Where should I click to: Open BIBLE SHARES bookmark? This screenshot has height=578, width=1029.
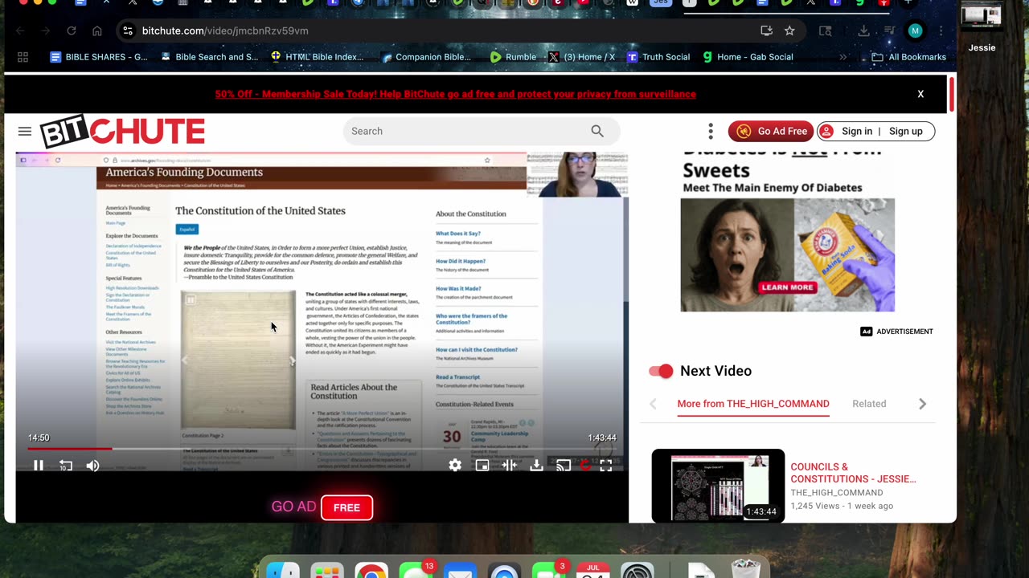[99, 57]
